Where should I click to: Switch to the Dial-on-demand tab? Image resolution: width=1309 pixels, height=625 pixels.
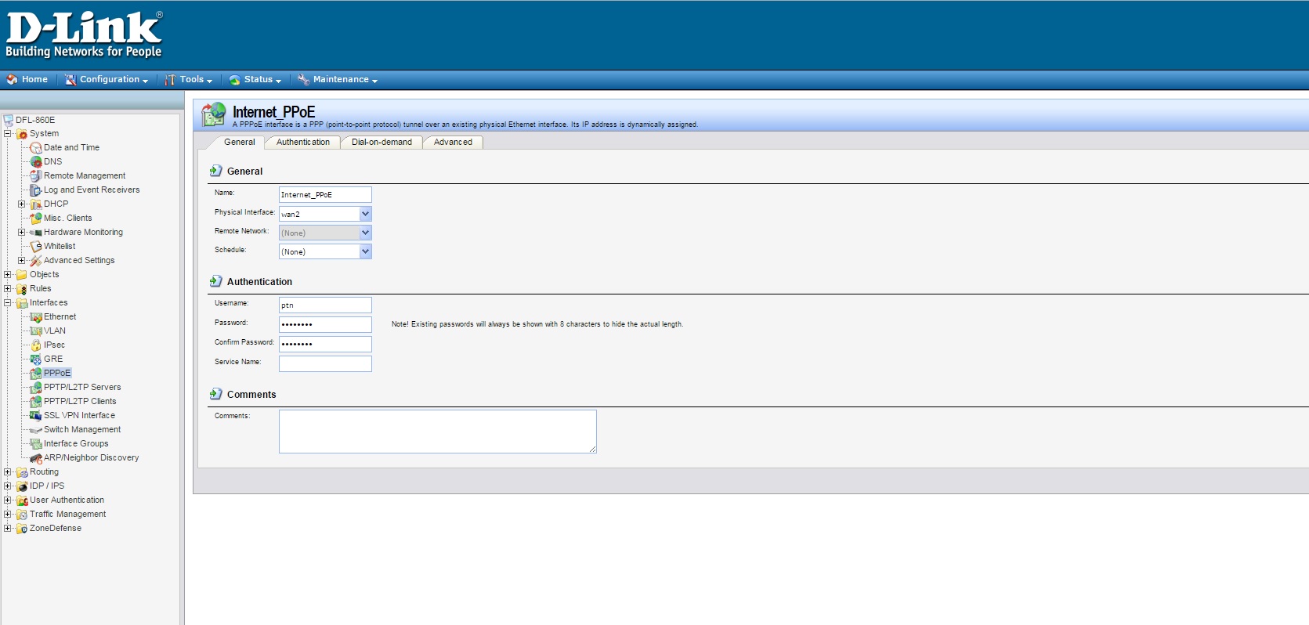click(381, 143)
